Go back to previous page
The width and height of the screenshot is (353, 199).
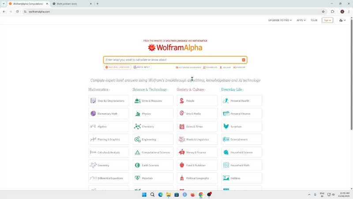(x=4, y=11)
